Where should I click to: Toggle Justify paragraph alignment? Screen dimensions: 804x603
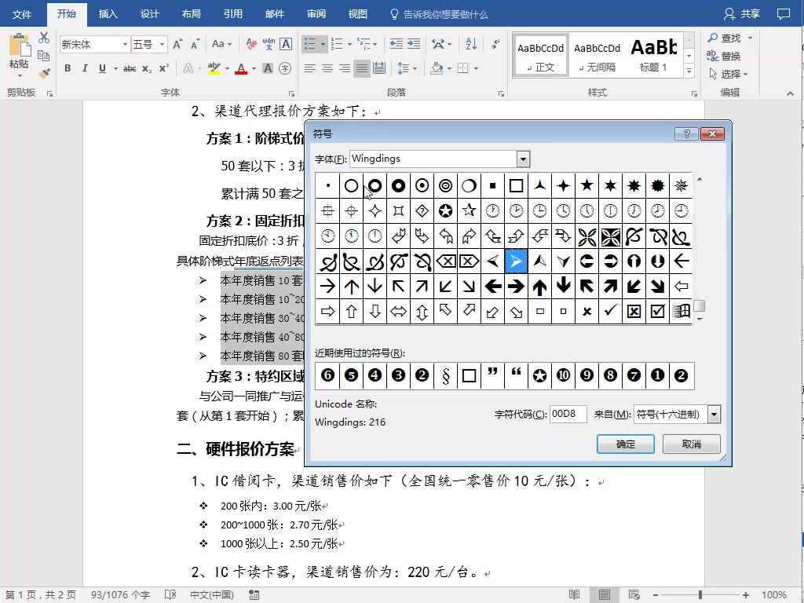361,69
